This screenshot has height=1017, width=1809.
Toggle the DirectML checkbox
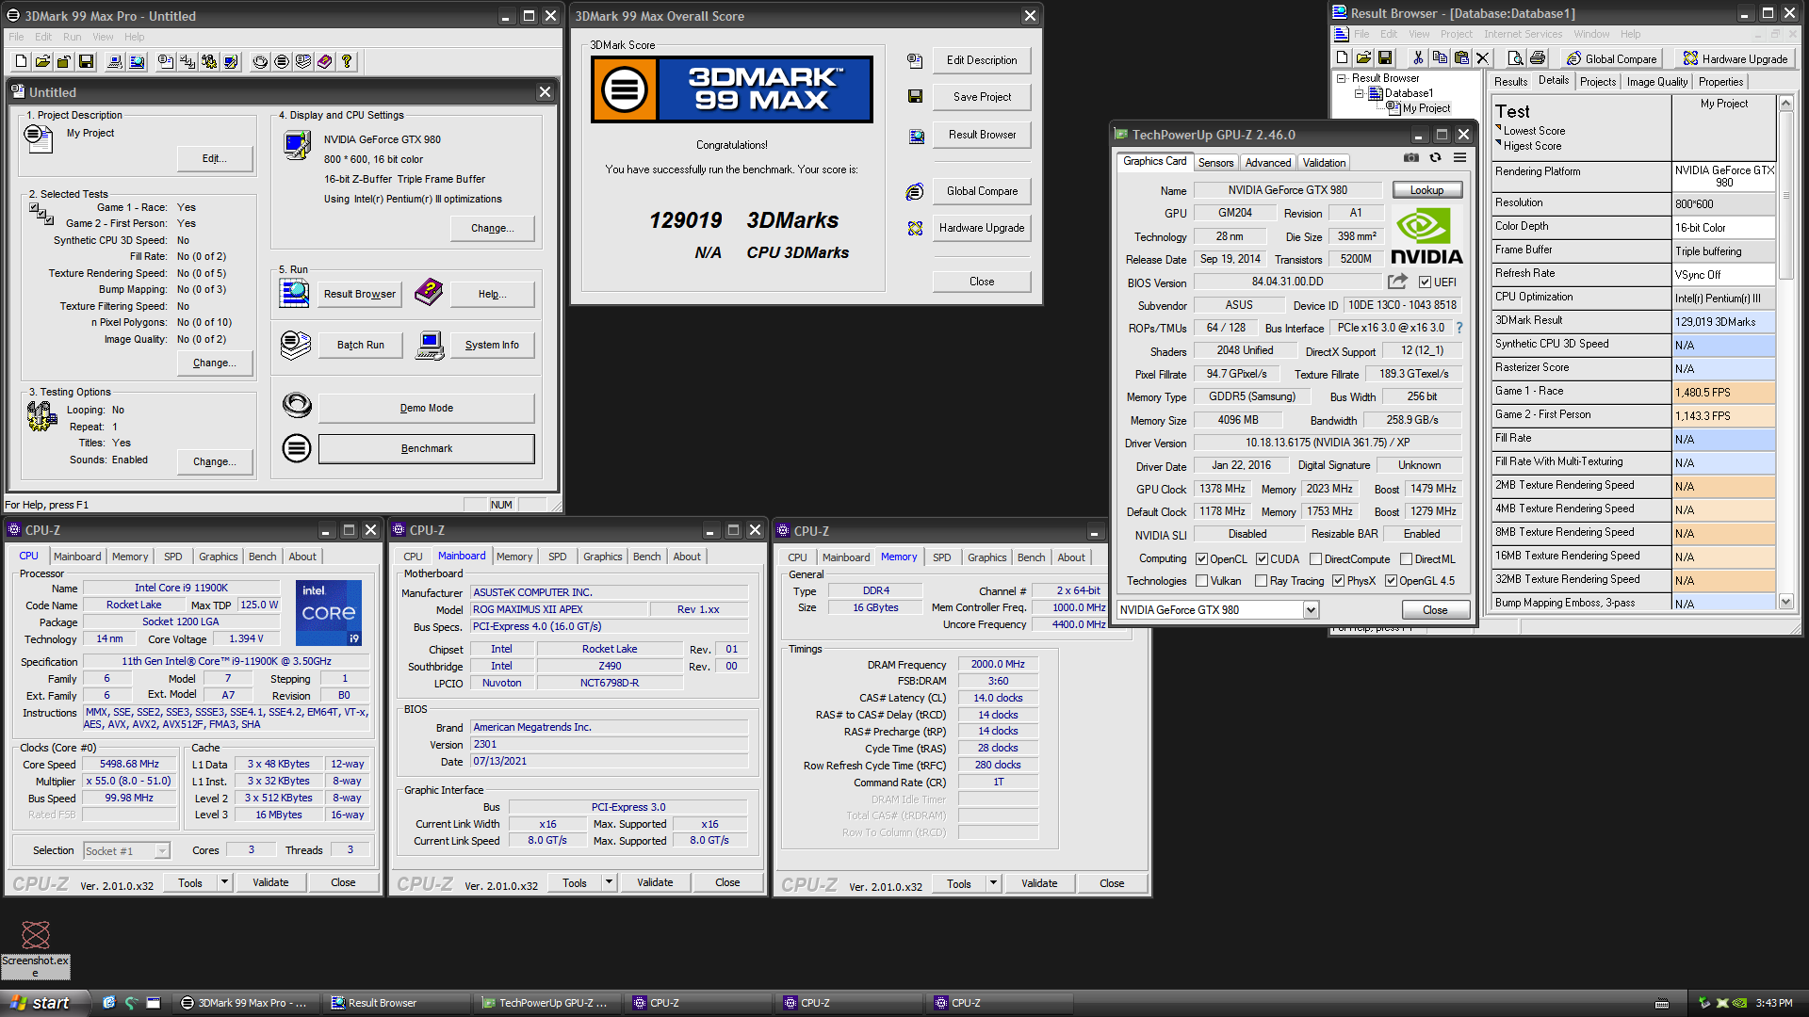[1406, 559]
